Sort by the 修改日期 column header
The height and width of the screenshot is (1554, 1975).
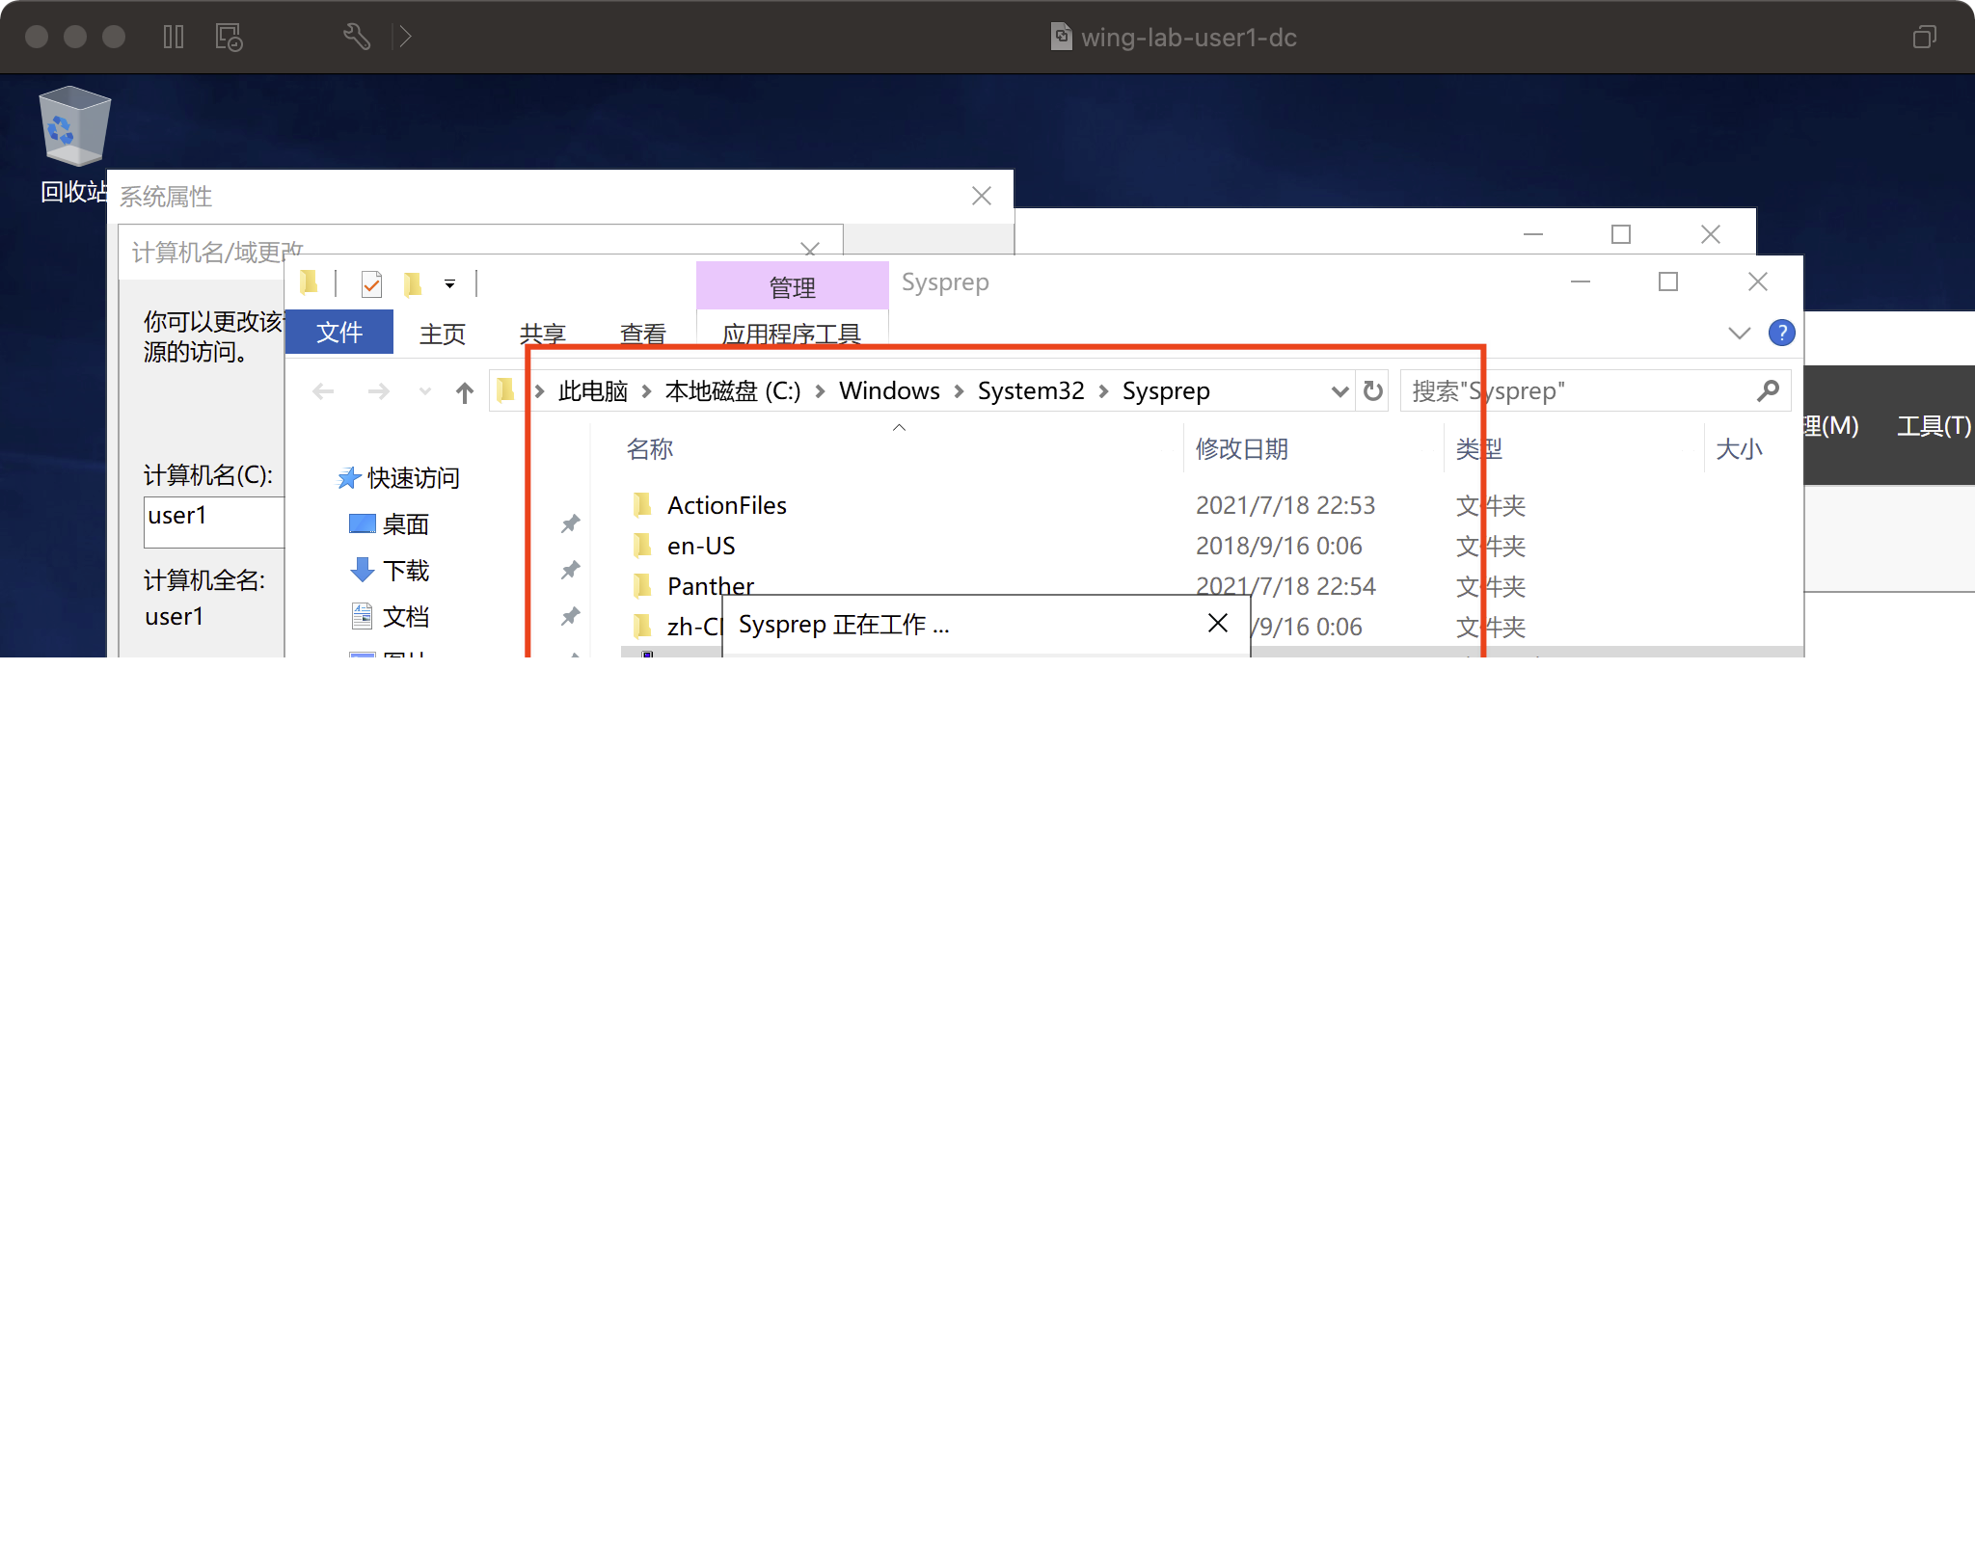1242,448
